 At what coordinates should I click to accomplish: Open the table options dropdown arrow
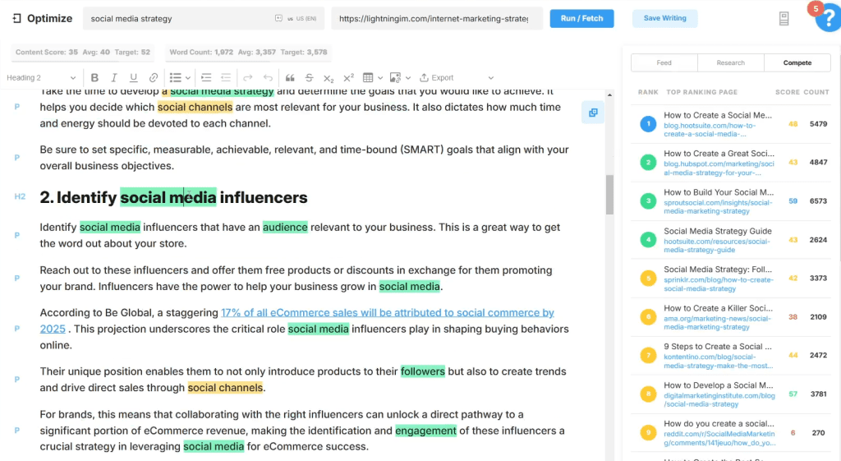pyautogui.click(x=380, y=78)
